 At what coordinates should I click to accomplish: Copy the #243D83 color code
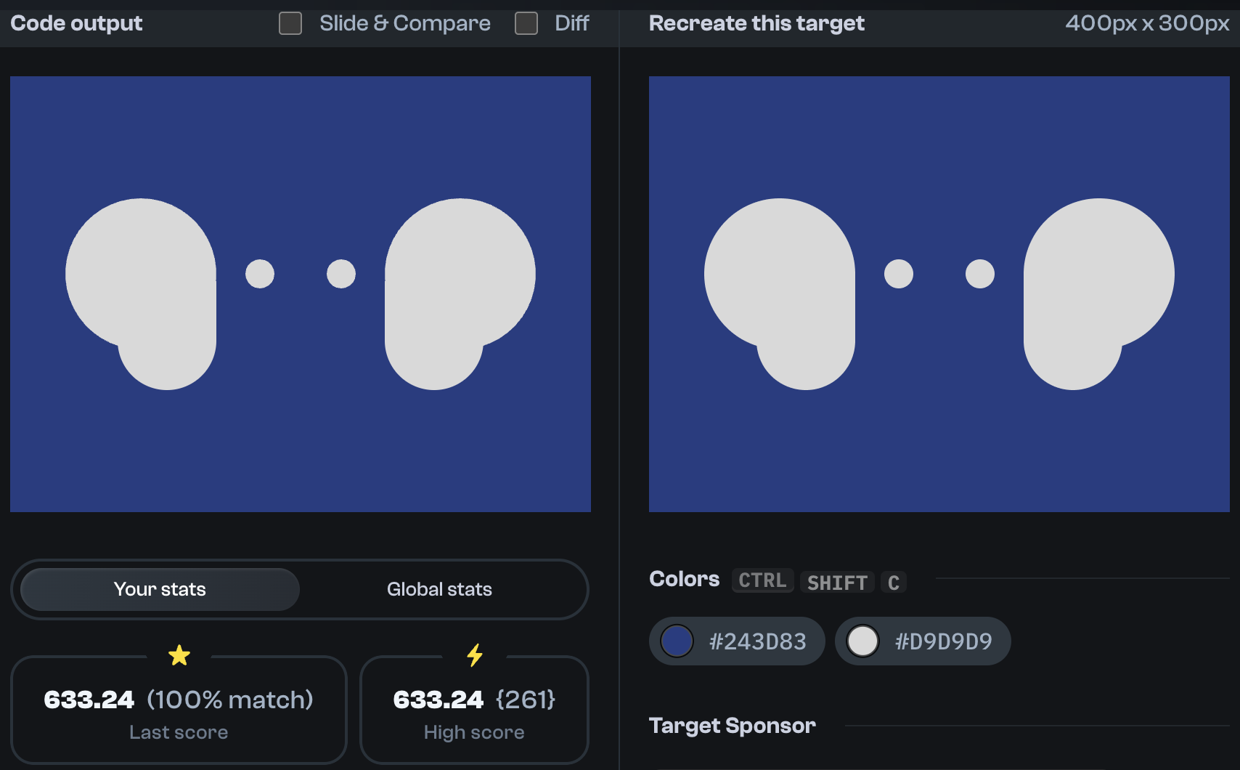[x=758, y=641]
